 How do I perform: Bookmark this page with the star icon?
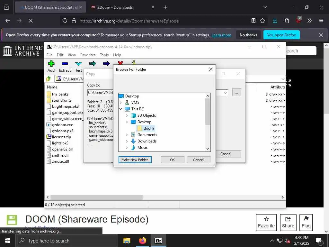262,21
